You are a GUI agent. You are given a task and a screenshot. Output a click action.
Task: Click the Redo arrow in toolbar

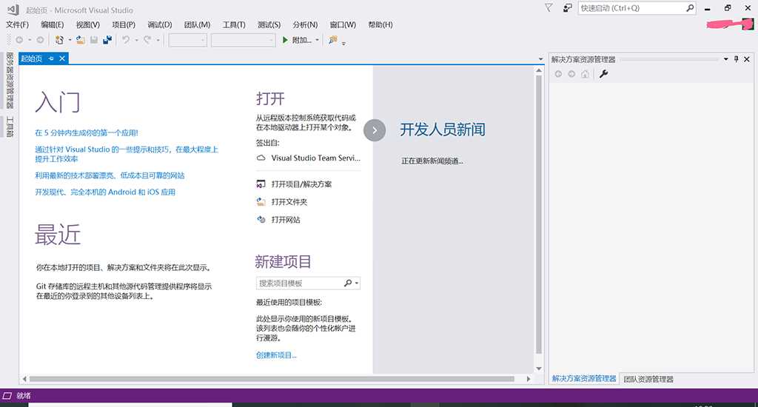(x=147, y=40)
